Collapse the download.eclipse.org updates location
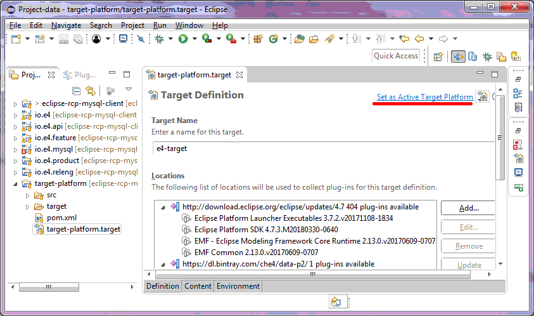Viewport: 534px width, 316px height. (163, 207)
